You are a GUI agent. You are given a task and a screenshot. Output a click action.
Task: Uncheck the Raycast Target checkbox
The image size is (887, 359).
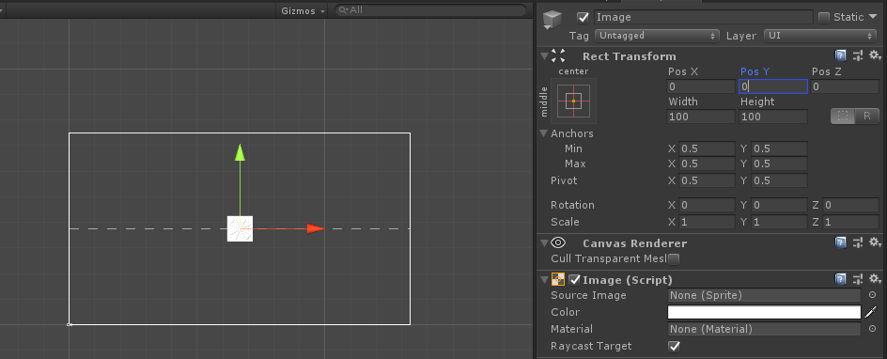673,346
